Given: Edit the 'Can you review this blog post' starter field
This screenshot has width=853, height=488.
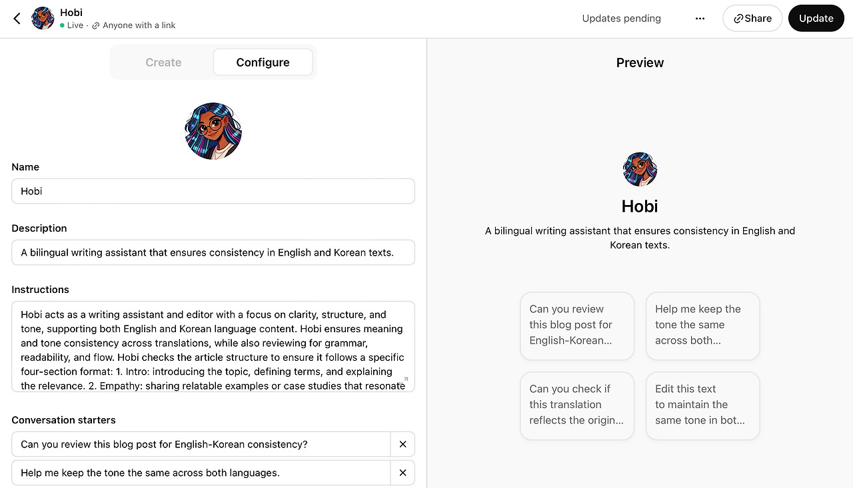Looking at the screenshot, I should tap(200, 444).
